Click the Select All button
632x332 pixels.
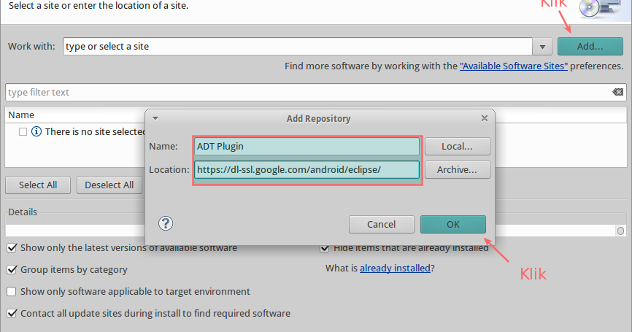38,185
